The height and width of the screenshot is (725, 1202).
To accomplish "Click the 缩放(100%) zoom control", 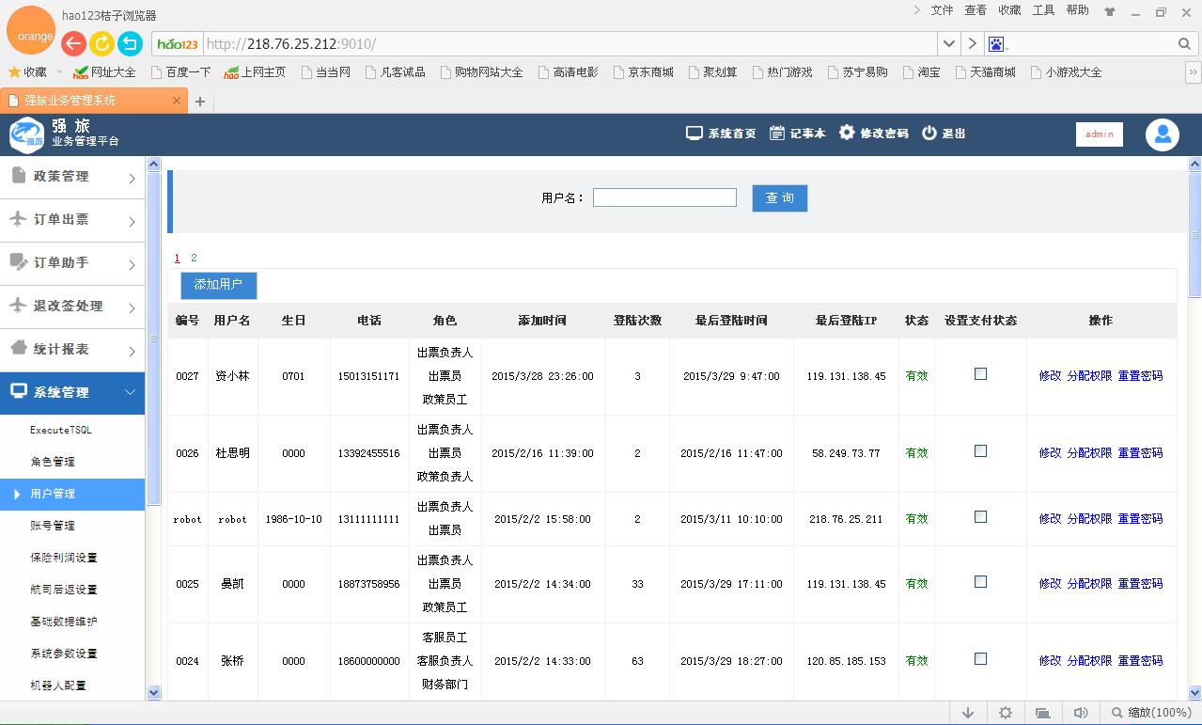I will point(1151,713).
